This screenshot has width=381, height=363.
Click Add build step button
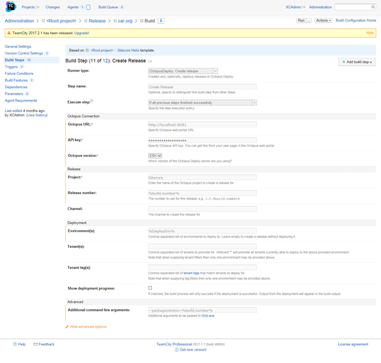click(x=357, y=62)
